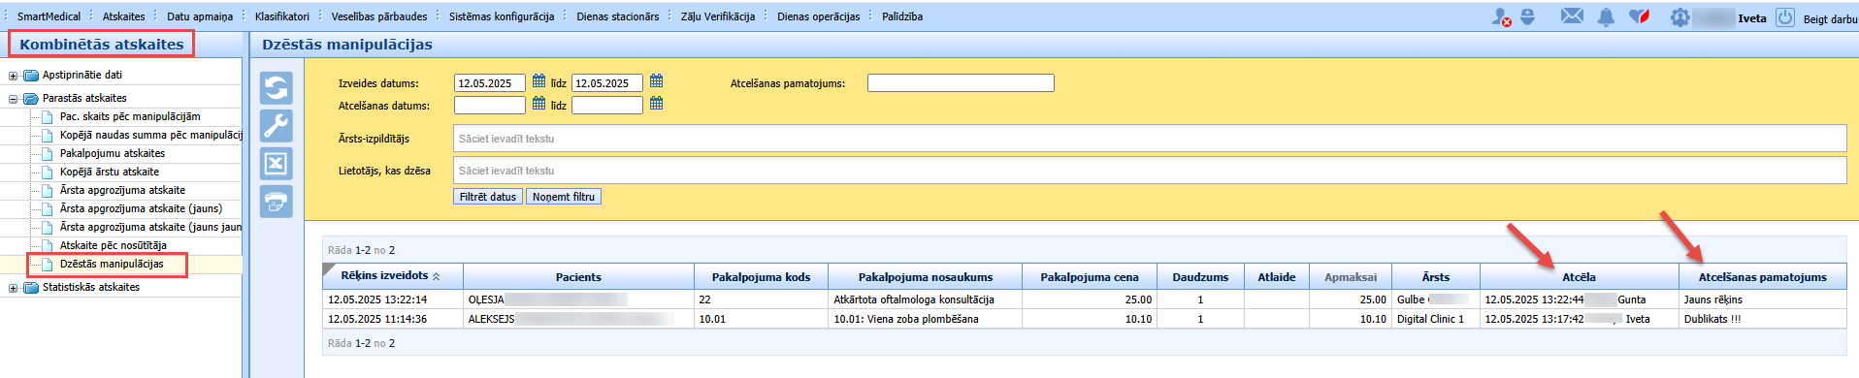Open the Zāļu Verifikācija menu
The image size is (1859, 378).
[718, 16]
